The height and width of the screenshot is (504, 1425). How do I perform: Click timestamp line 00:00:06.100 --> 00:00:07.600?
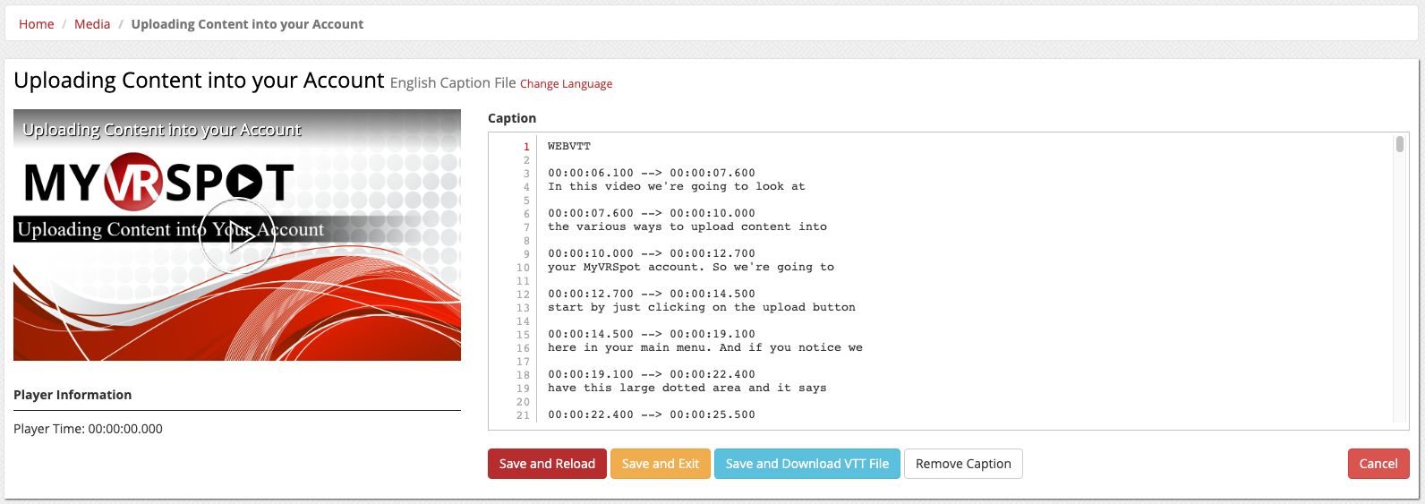[652, 173]
